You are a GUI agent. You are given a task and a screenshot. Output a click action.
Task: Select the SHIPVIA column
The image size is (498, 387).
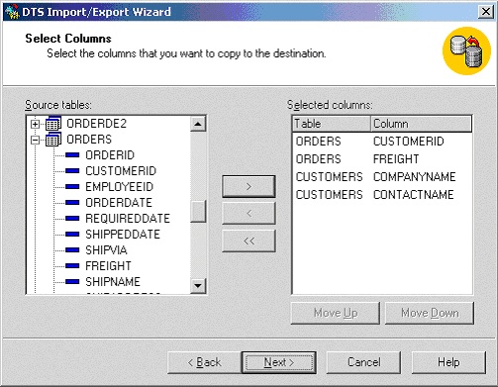pos(106,250)
